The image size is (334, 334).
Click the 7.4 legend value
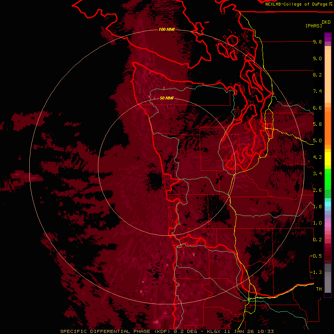pos(317,91)
